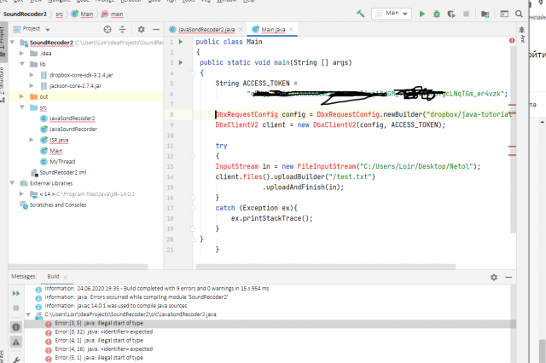
Task: Click the red error indicator at editor top right
Action: click(x=512, y=41)
